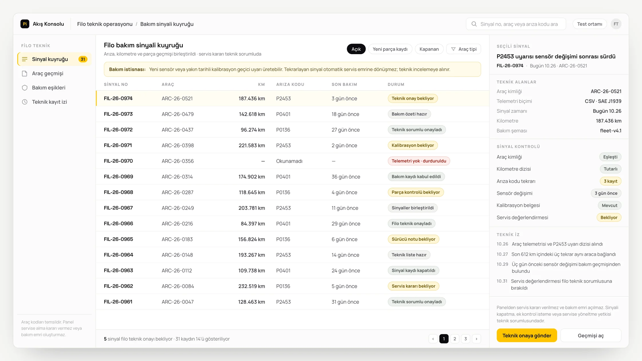Viewport: 642px width, 361px height.
Task: Open the FT user avatar
Action: point(616,24)
